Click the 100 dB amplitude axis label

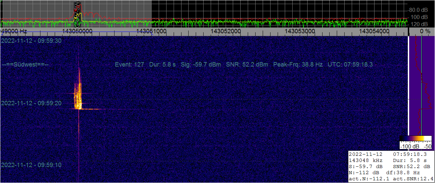click(x=420, y=17)
